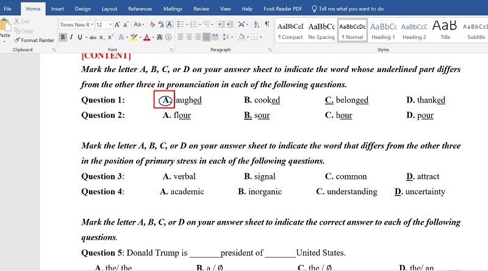Toggle Underline formatting

click(80, 37)
